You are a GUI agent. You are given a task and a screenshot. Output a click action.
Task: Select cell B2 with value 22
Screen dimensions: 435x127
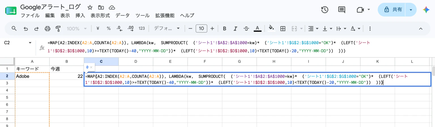(x=67, y=76)
